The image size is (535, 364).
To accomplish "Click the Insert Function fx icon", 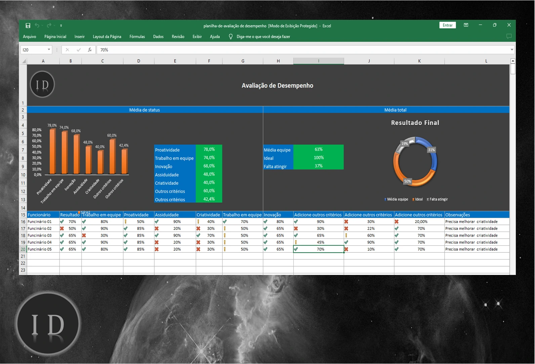I will click(90, 50).
